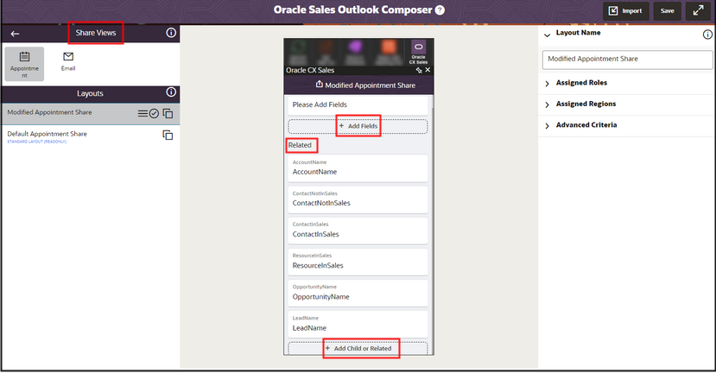Click the share icon beside Modified Appointment Share header

[320, 85]
